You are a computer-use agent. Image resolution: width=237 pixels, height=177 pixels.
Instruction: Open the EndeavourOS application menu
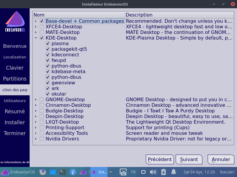coord(18,172)
